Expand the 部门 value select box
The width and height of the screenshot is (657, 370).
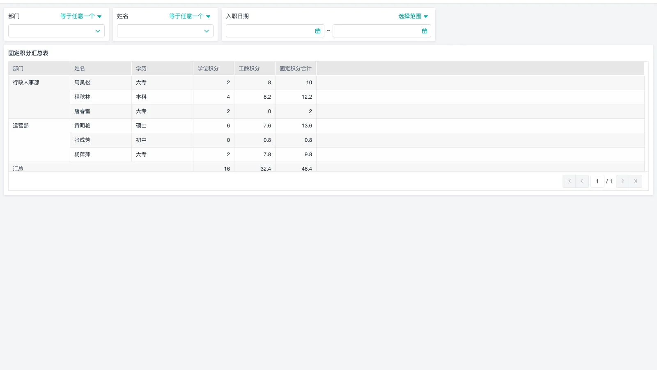[56, 31]
